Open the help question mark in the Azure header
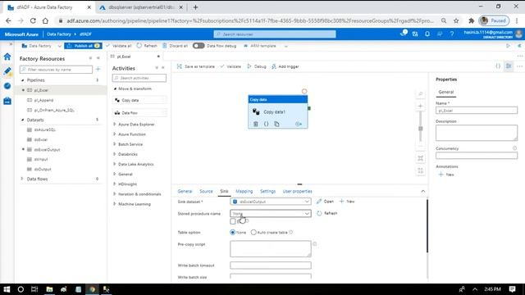 (452, 34)
